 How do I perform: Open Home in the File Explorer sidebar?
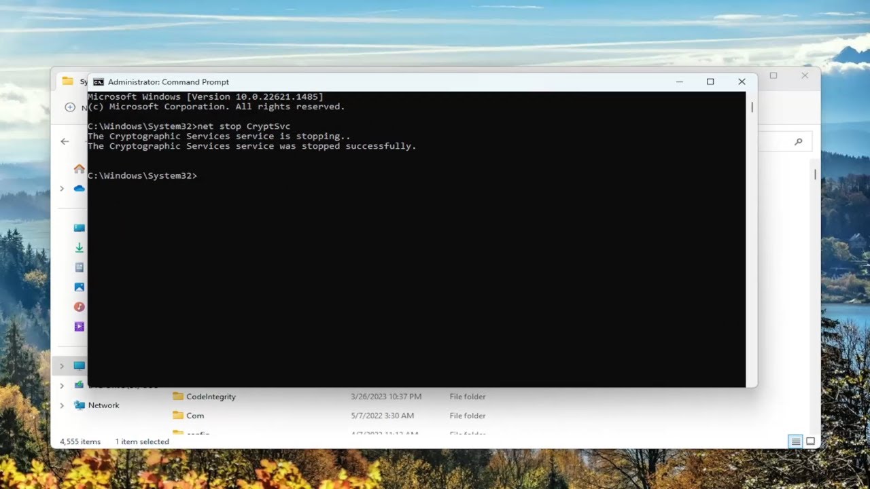click(x=80, y=168)
